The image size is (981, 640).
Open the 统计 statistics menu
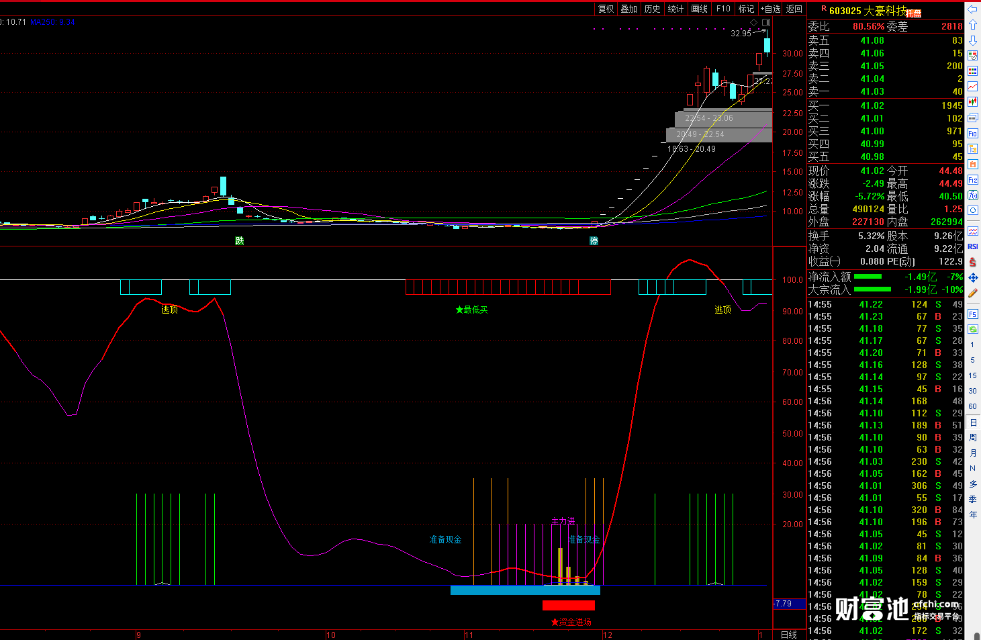pyautogui.click(x=675, y=9)
